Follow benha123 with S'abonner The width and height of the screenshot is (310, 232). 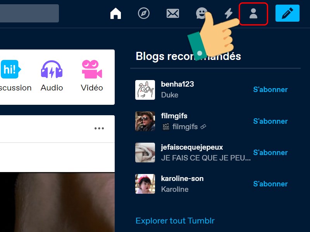pos(270,90)
